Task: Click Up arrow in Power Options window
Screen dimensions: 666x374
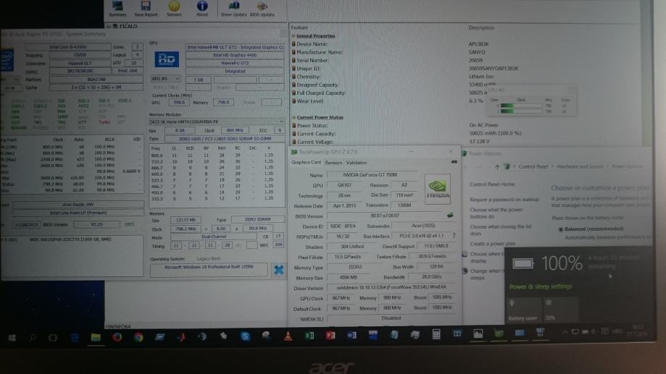Action: coord(497,166)
